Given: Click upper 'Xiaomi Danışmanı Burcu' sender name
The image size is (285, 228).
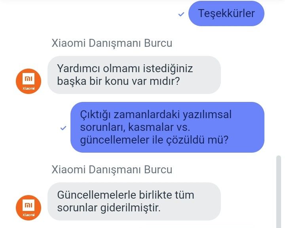Looking at the screenshot, I should [112, 43].
